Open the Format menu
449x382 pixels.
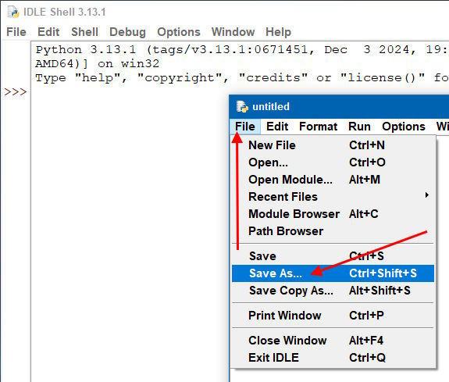click(318, 127)
